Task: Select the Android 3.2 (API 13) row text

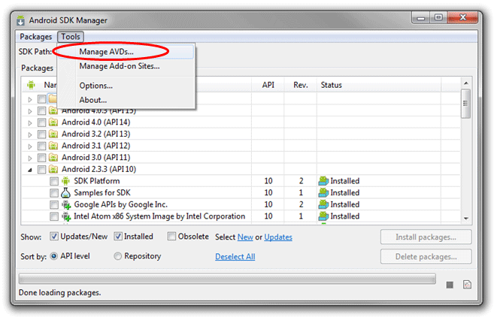Action: tap(95, 134)
